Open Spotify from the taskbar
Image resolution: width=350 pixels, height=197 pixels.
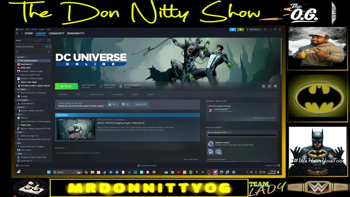click(191, 172)
